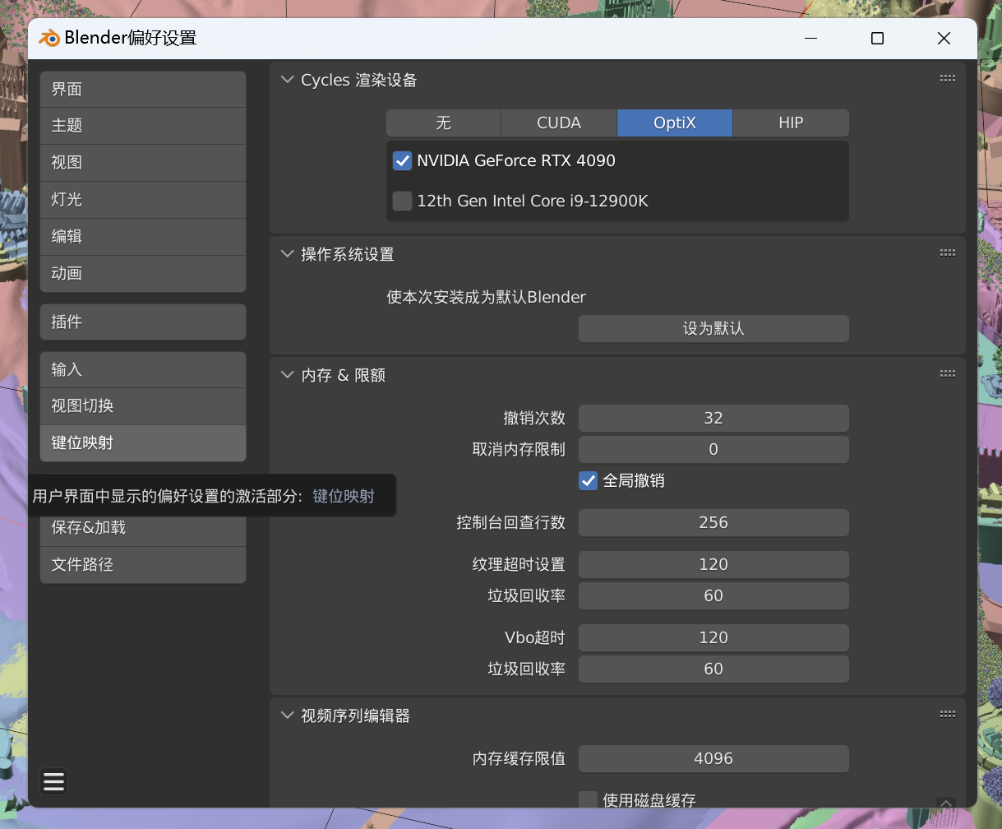Click 撤销次数 field showing 32

click(x=713, y=418)
